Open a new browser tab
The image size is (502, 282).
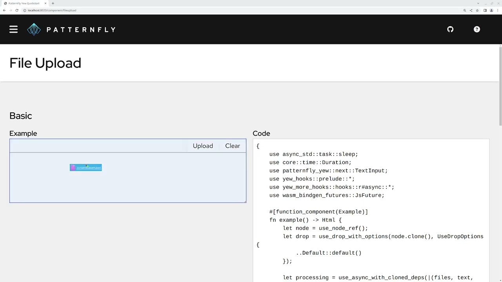pyautogui.click(x=53, y=3)
